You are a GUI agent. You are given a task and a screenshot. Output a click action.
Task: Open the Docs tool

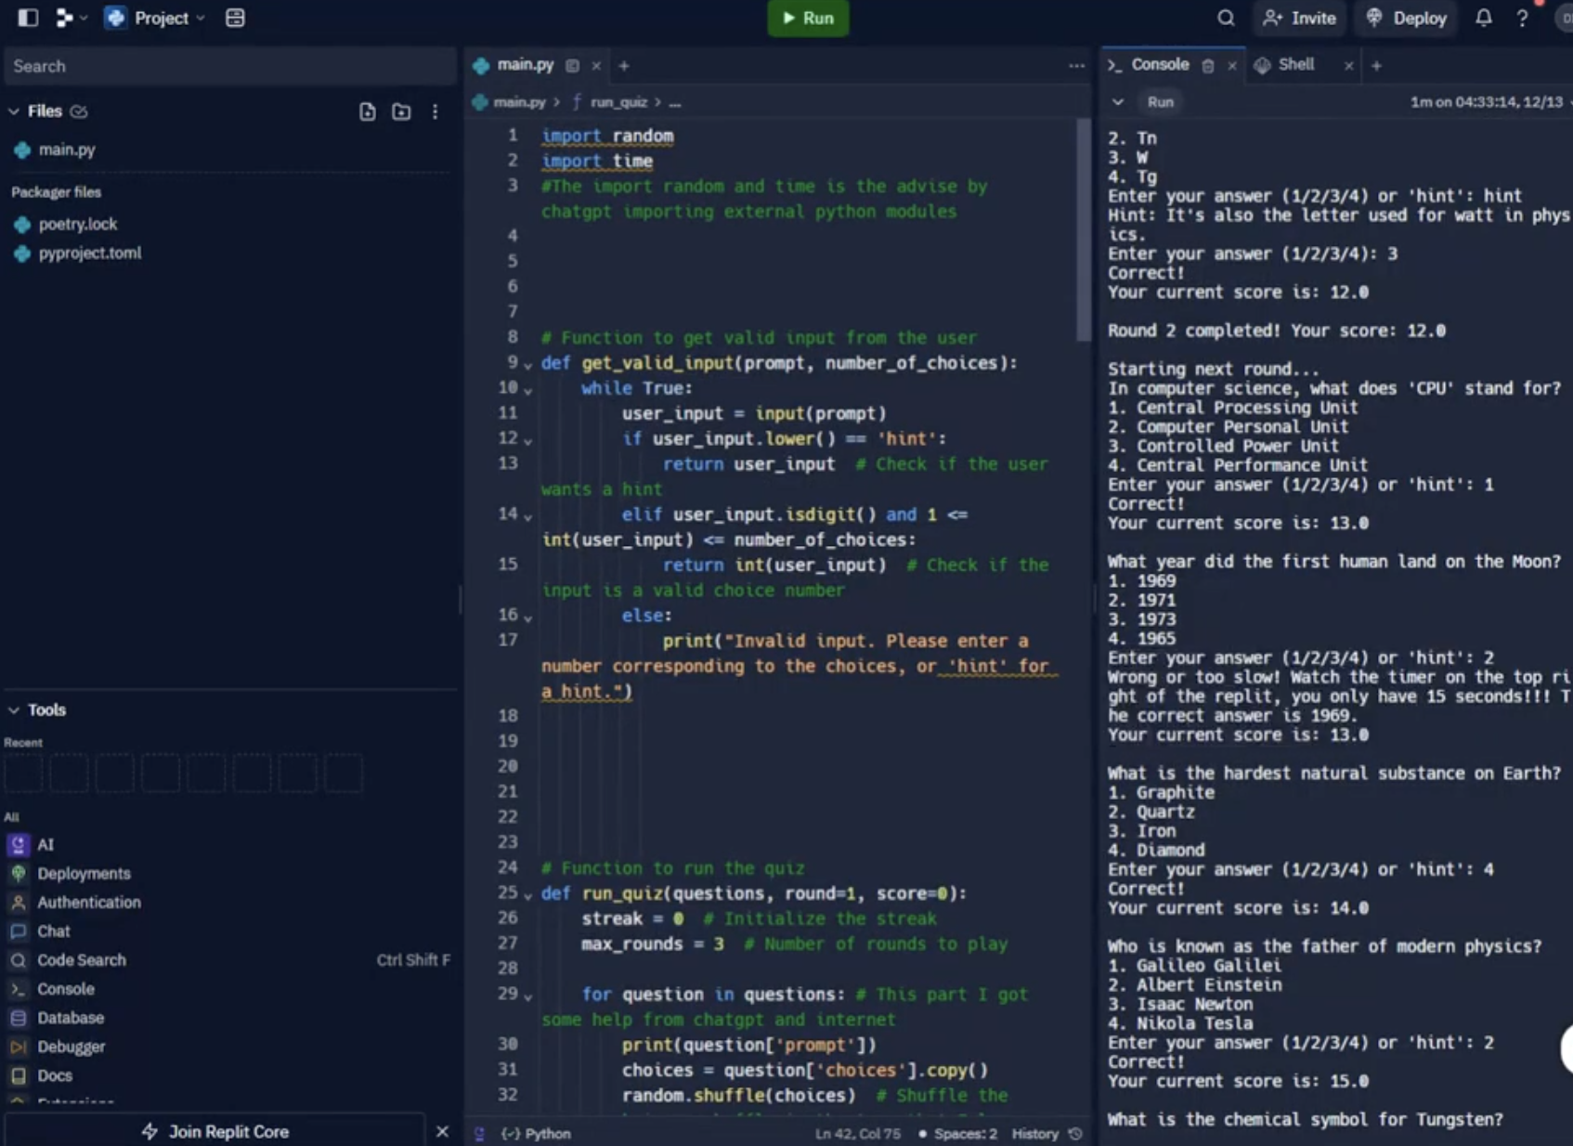[54, 1075]
